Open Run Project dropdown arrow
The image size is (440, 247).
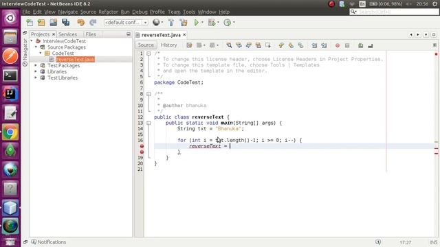coord(202,23)
